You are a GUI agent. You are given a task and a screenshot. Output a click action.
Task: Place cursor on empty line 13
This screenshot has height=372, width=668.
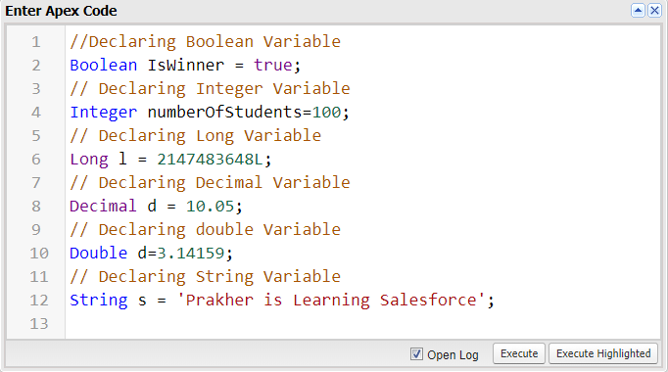point(362,323)
